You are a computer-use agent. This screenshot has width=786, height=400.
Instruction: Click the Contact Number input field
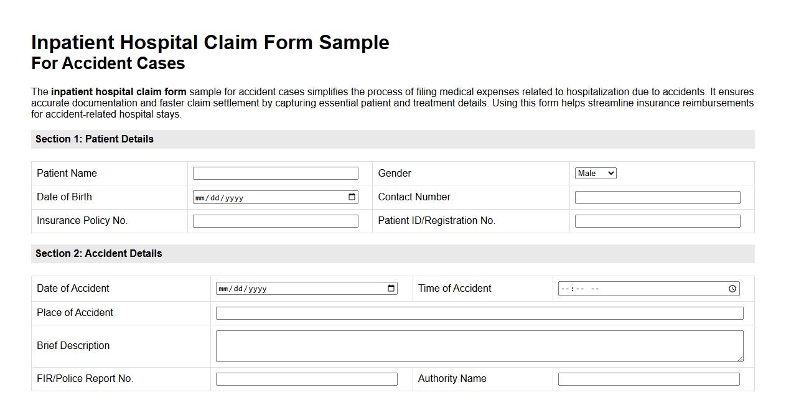[657, 197]
